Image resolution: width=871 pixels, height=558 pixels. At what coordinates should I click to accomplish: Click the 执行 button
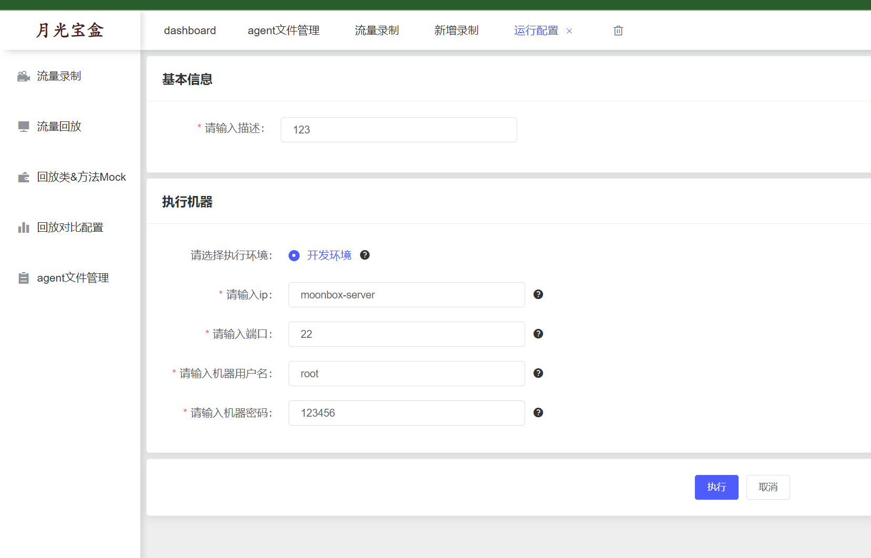click(716, 487)
